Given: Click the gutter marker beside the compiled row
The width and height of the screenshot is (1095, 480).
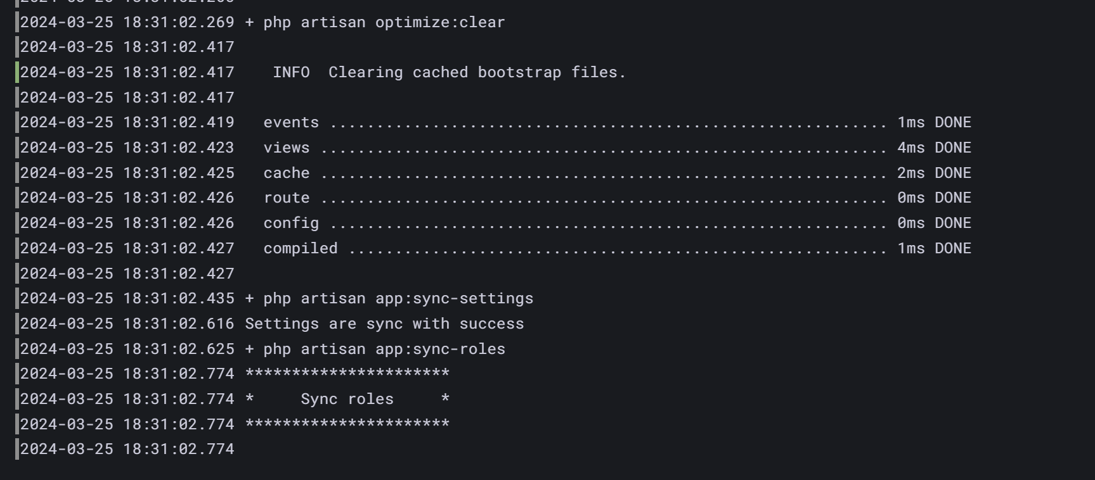Looking at the screenshot, I should [17, 249].
